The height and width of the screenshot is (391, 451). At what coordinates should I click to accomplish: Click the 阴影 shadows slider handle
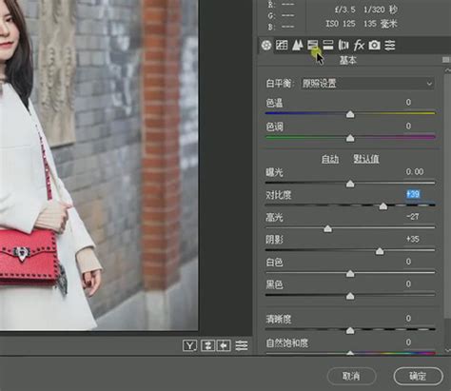point(380,251)
